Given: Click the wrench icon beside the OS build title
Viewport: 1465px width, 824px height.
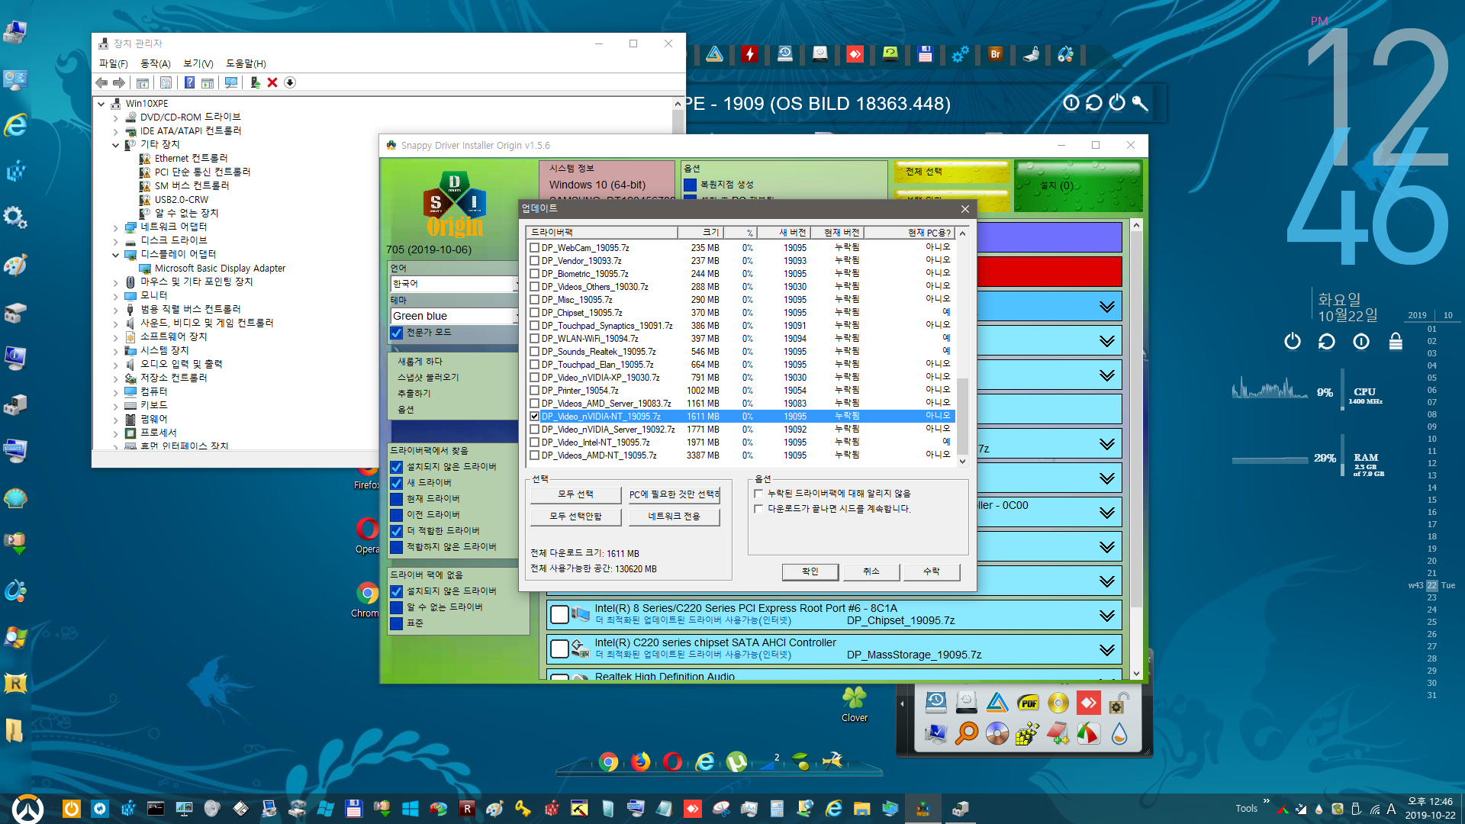Looking at the screenshot, I should click(x=1140, y=103).
